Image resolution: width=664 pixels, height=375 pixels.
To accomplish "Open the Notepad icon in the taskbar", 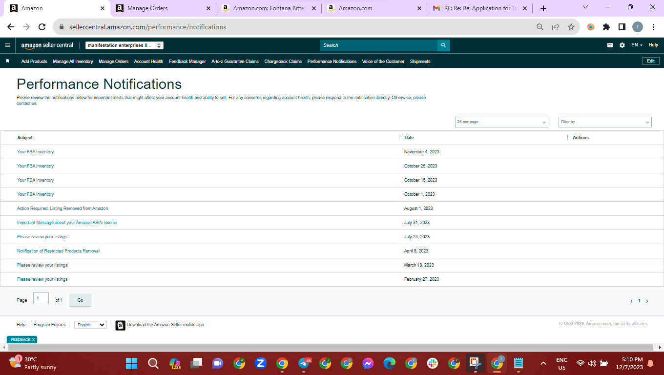I will (519, 363).
